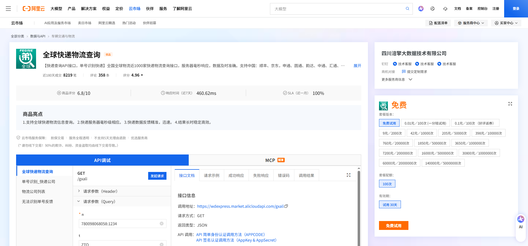The height and width of the screenshot is (246, 528).
Task: Click the 阿里云 logo
Action: click(34, 9)
